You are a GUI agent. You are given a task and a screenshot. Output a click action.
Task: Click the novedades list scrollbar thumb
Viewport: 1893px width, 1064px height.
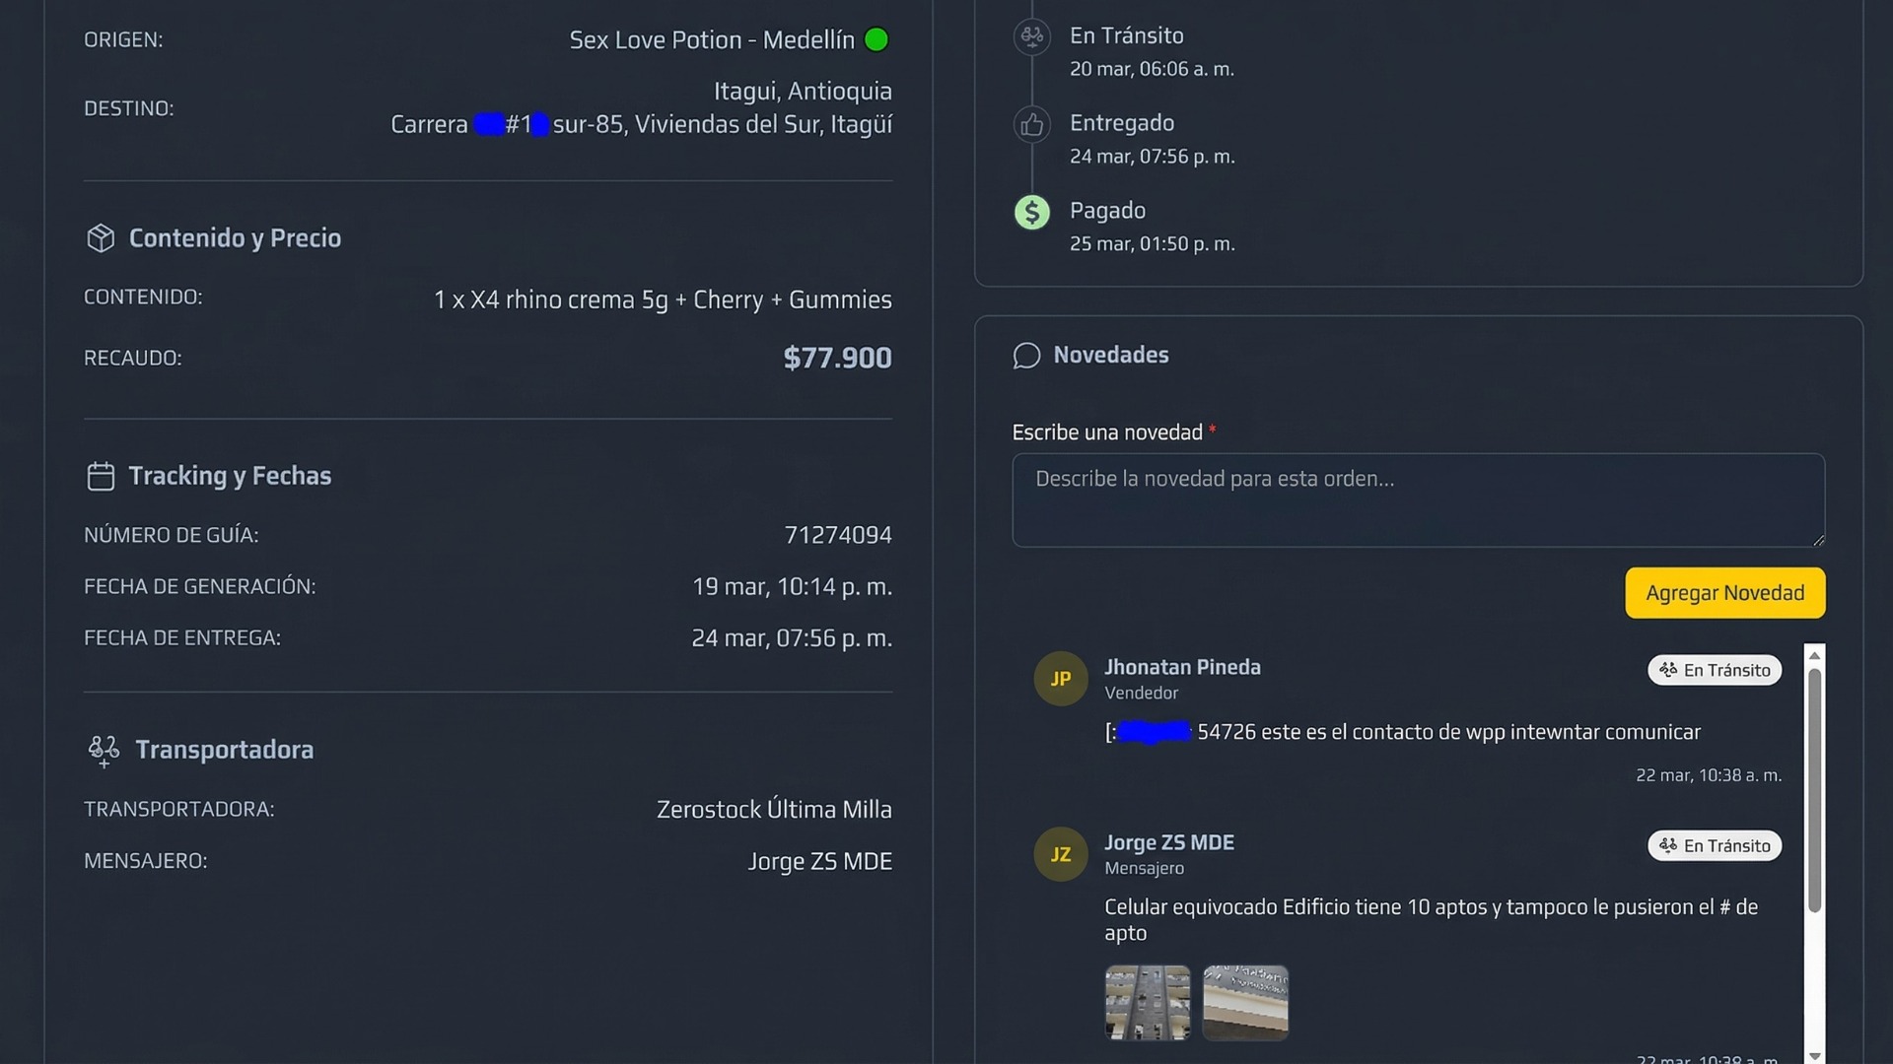pos(1814,790)
